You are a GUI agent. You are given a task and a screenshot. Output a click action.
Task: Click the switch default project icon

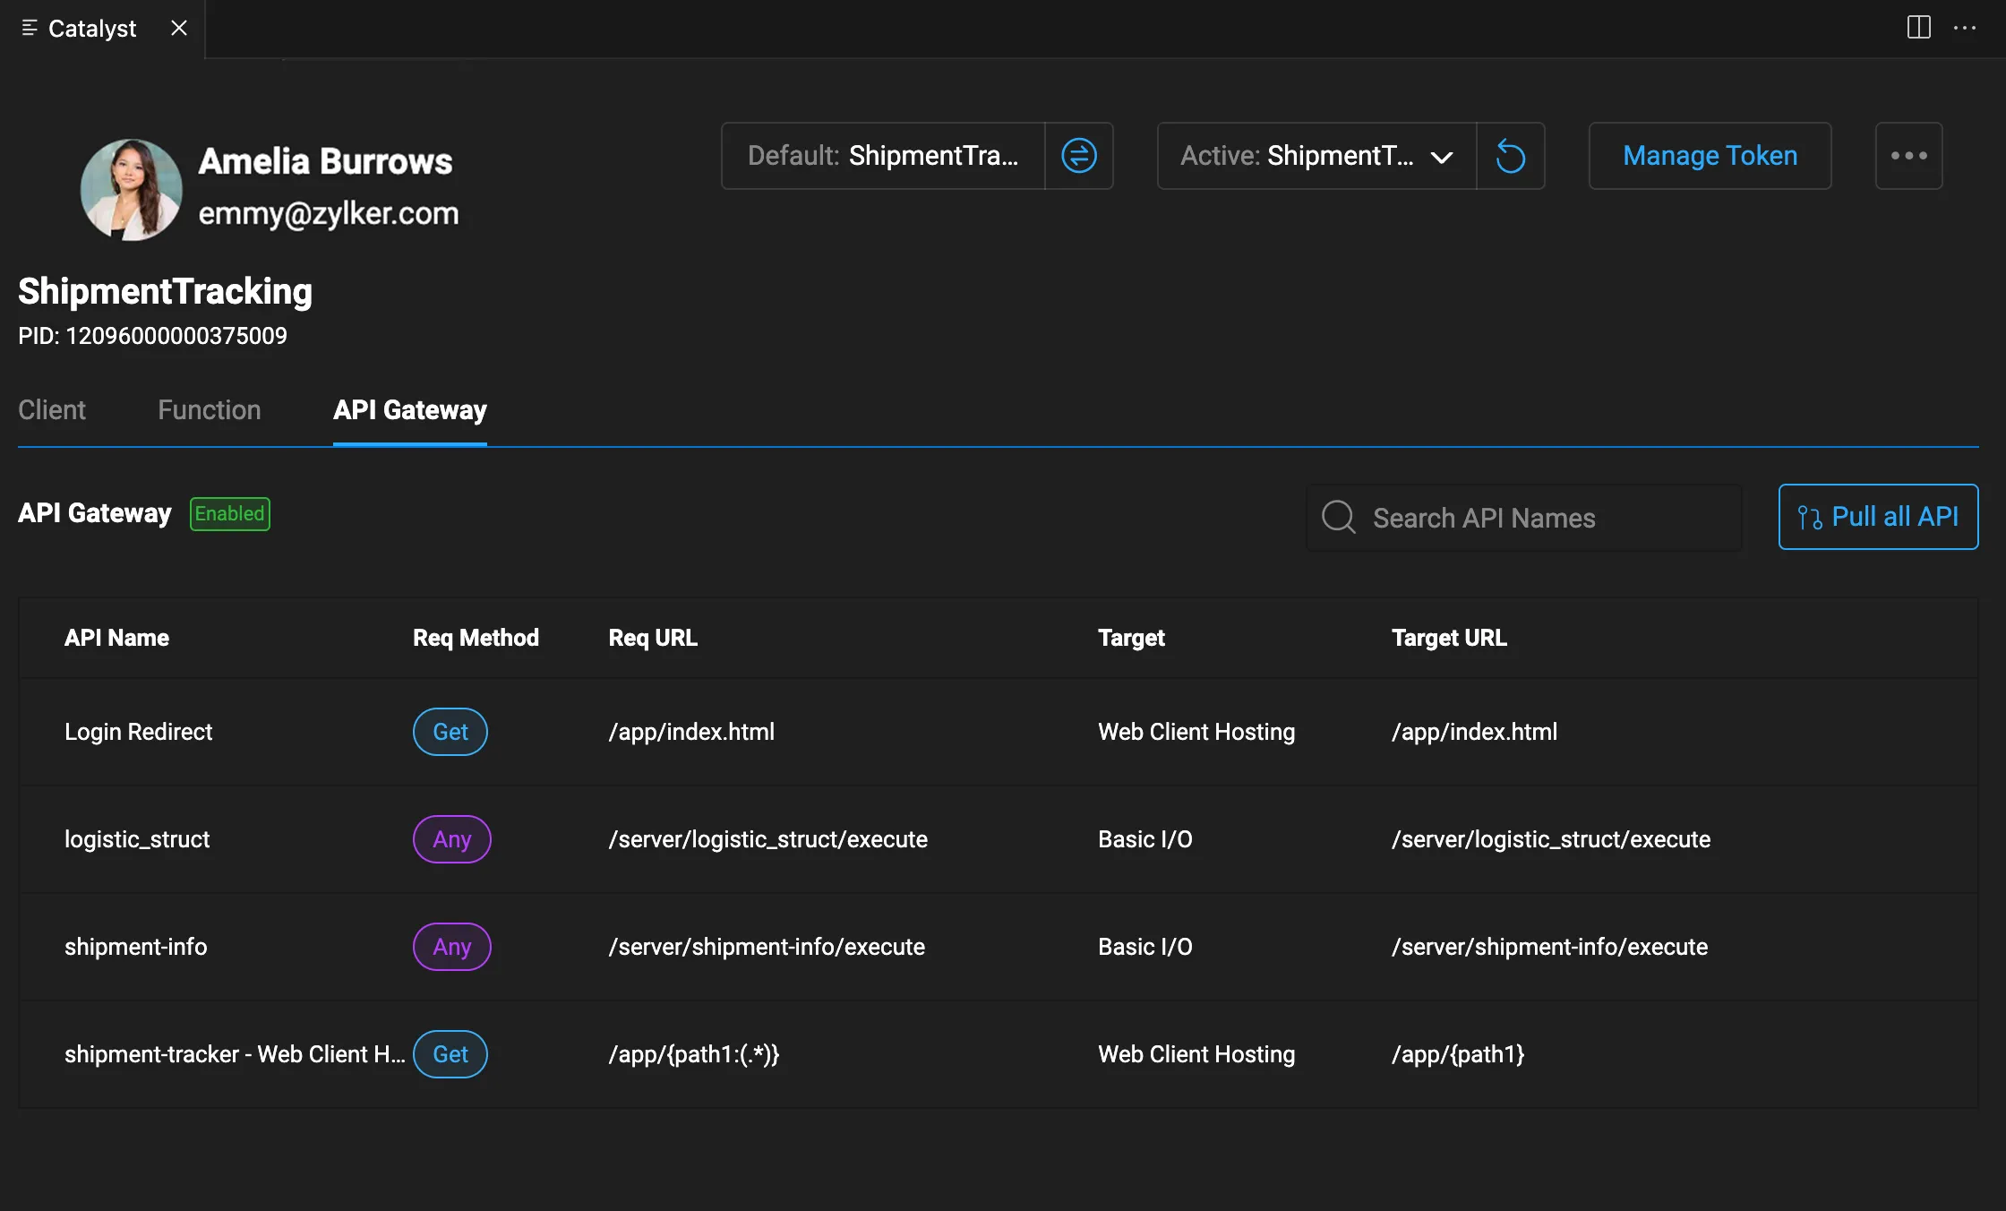1079,156
